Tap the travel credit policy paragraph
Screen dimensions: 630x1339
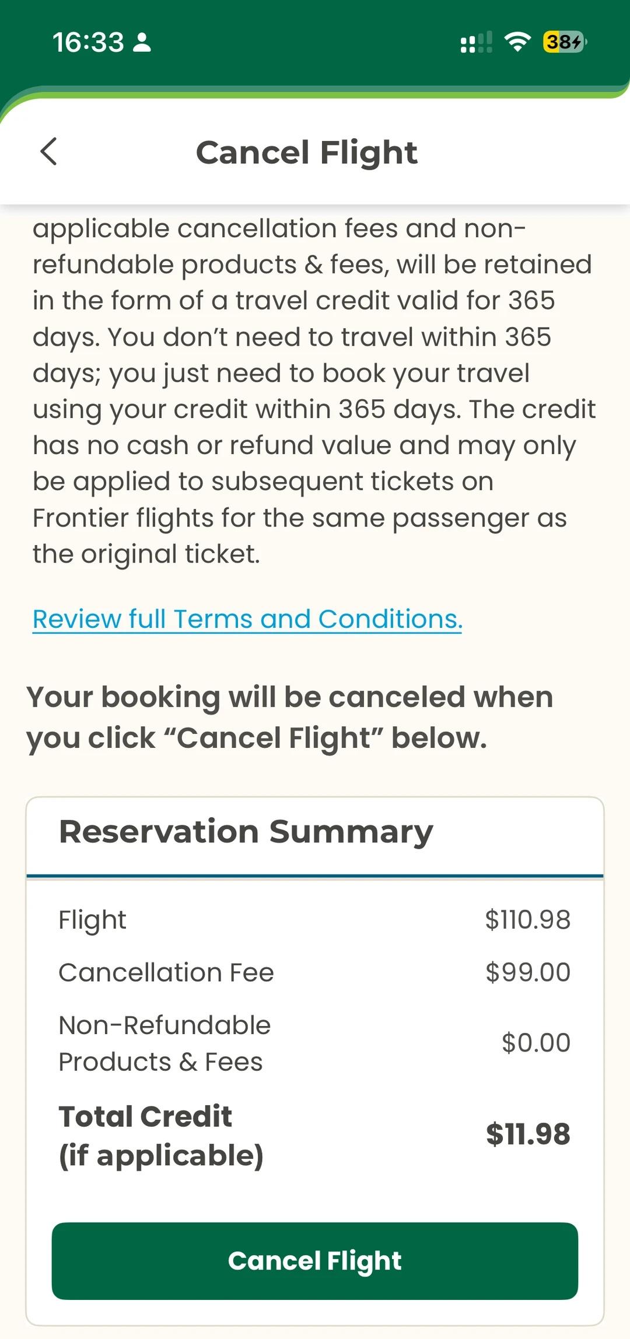click(x=314, y=391)
